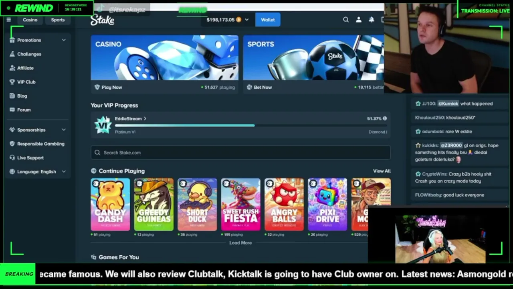Screen dimensions: 513x289
Task: Click the Platinum VI star badge
Action: pyautogui.click(x=103, y=125)
